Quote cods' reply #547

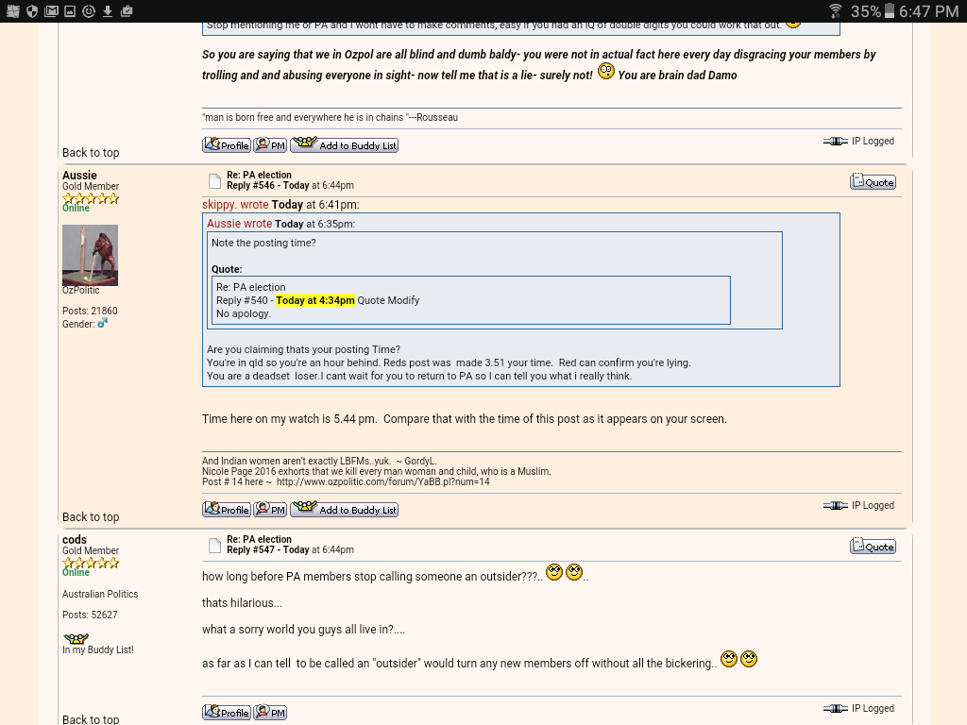coord(873,547)
